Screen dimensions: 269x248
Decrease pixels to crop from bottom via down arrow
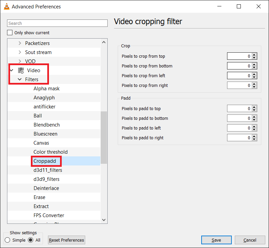[255, 67]
